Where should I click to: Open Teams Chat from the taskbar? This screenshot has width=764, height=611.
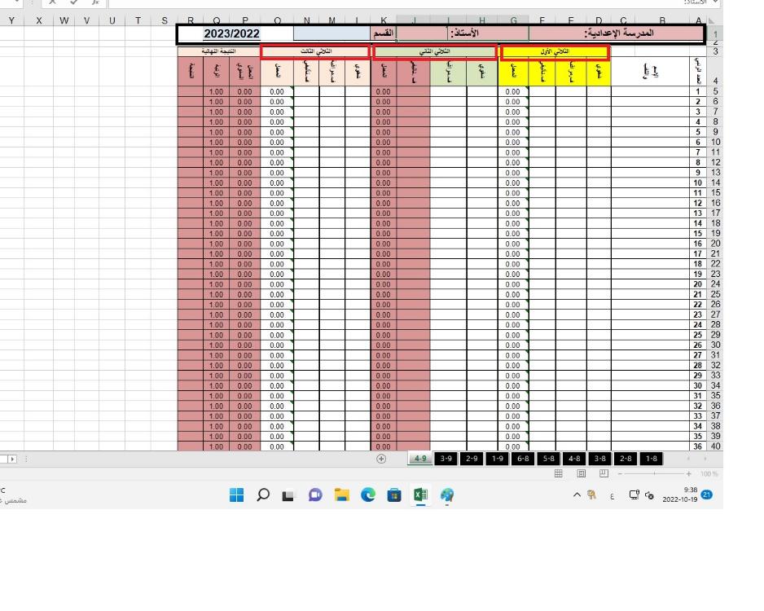[315, 495]
